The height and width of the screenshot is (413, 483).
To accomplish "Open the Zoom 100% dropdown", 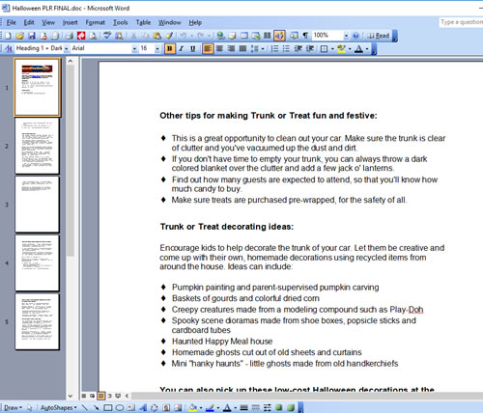I will coord(346,36).
